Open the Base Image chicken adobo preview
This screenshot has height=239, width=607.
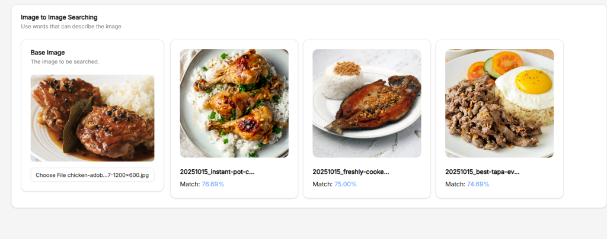point(92,118)
